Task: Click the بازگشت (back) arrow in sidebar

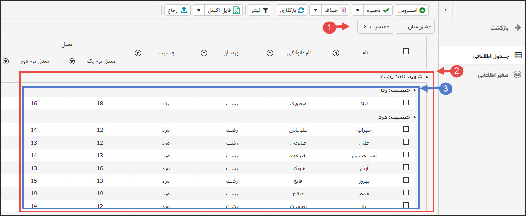Action: point(518,27)
